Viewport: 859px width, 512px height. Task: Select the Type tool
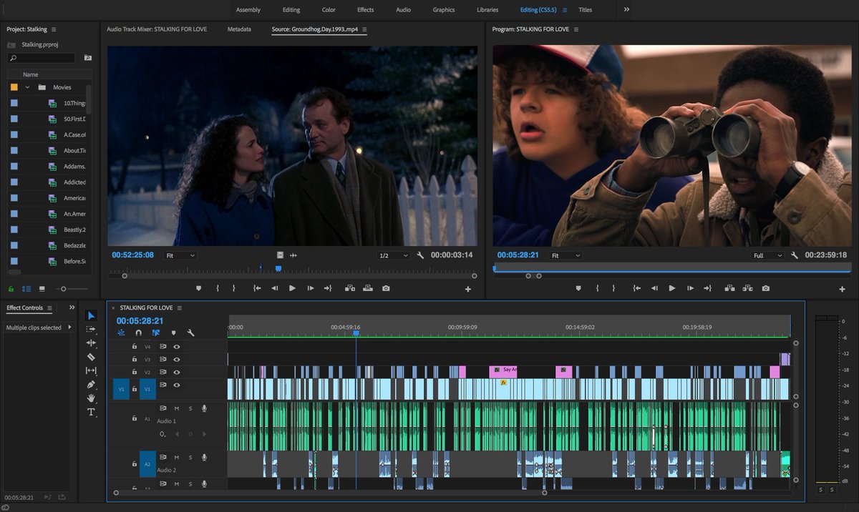[91, 412]
